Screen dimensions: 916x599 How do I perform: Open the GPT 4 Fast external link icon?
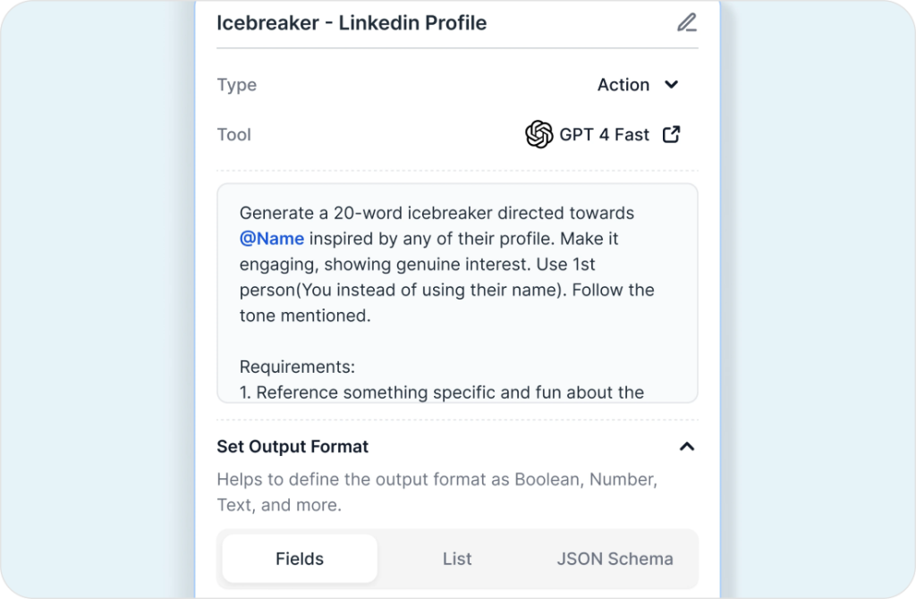pos(671,135)
